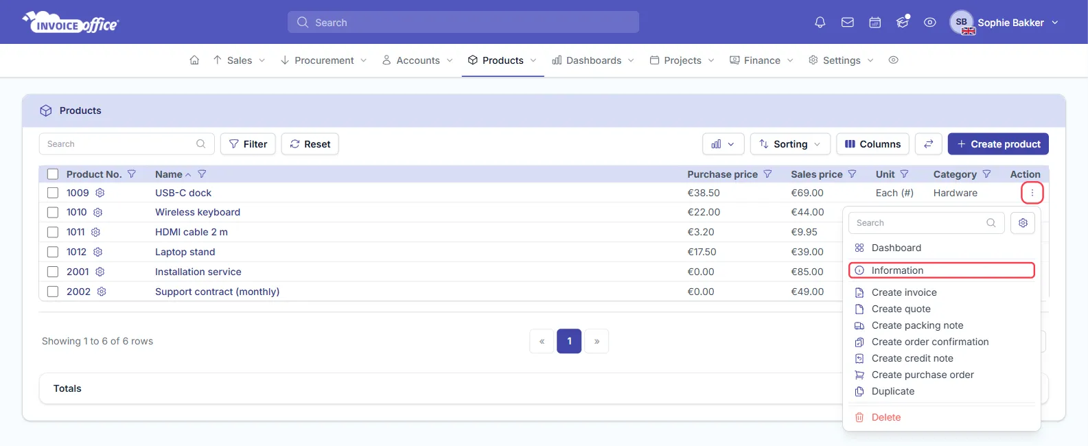The image size is (1088, 446).
Task: Open the Laptop stand product link
Action: (x=185, y=253)
